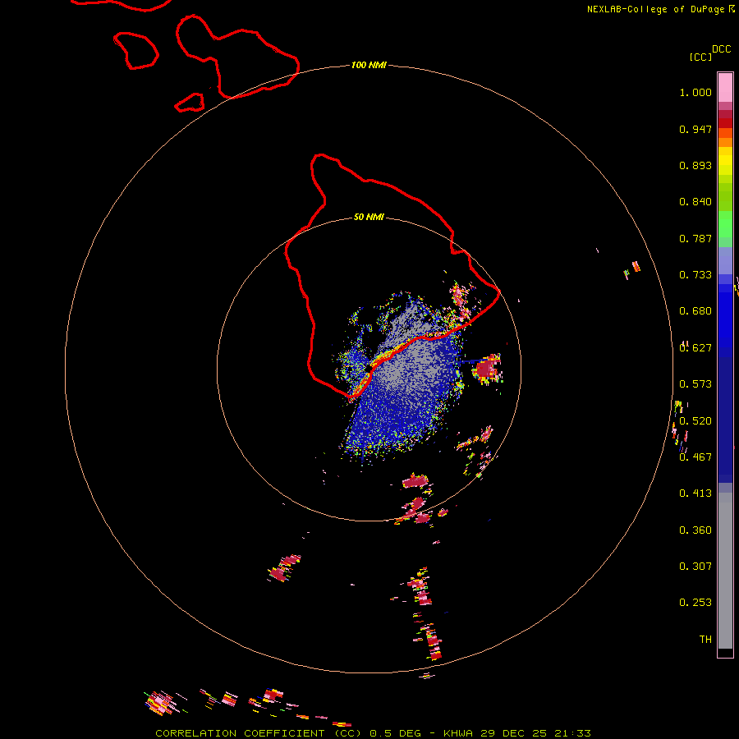This screenshot has width=739, height=739.
Task: Click the 100 NMI range ring label
Action: [x=369, y=65]
